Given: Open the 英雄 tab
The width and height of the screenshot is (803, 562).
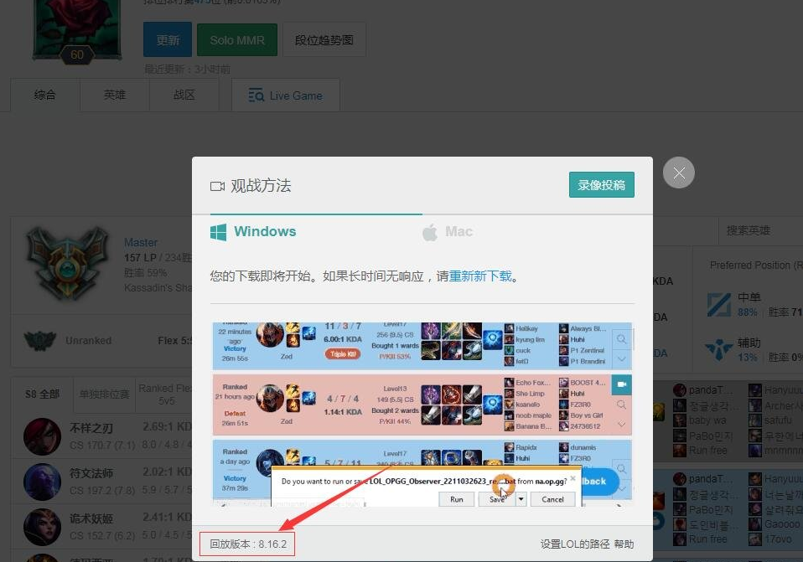Looking at the screenshot, I should coord(115,95).
